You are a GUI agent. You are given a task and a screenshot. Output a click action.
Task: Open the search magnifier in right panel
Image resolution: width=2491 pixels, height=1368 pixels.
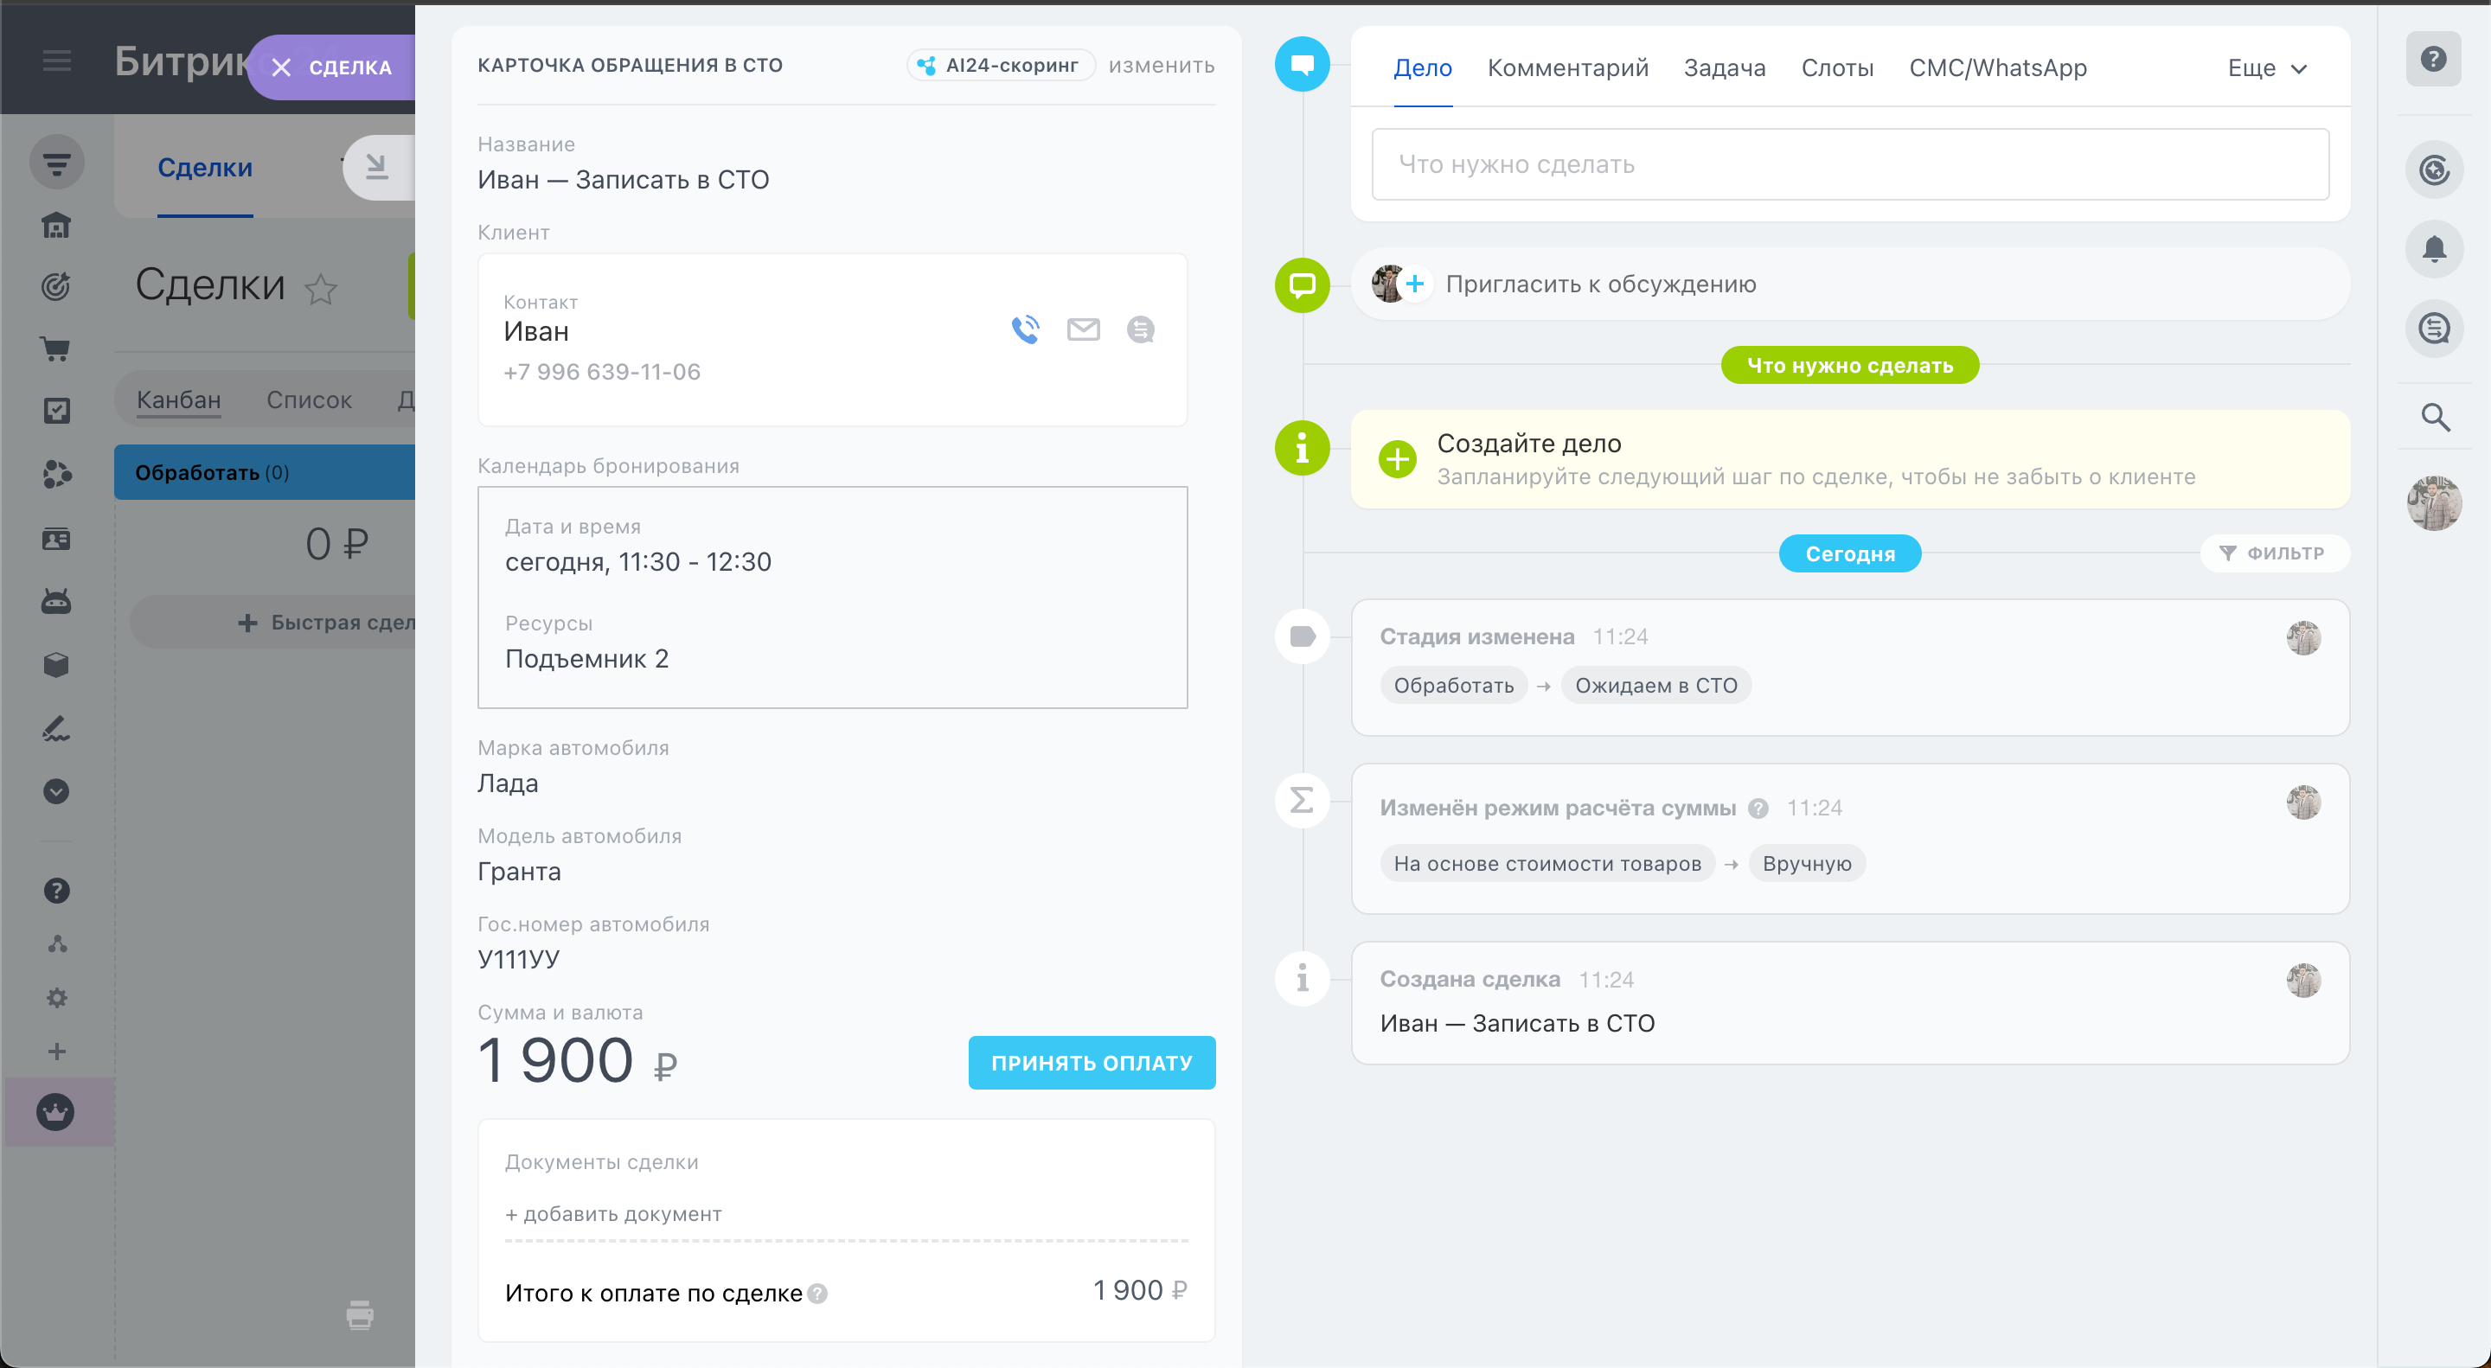2434,418
